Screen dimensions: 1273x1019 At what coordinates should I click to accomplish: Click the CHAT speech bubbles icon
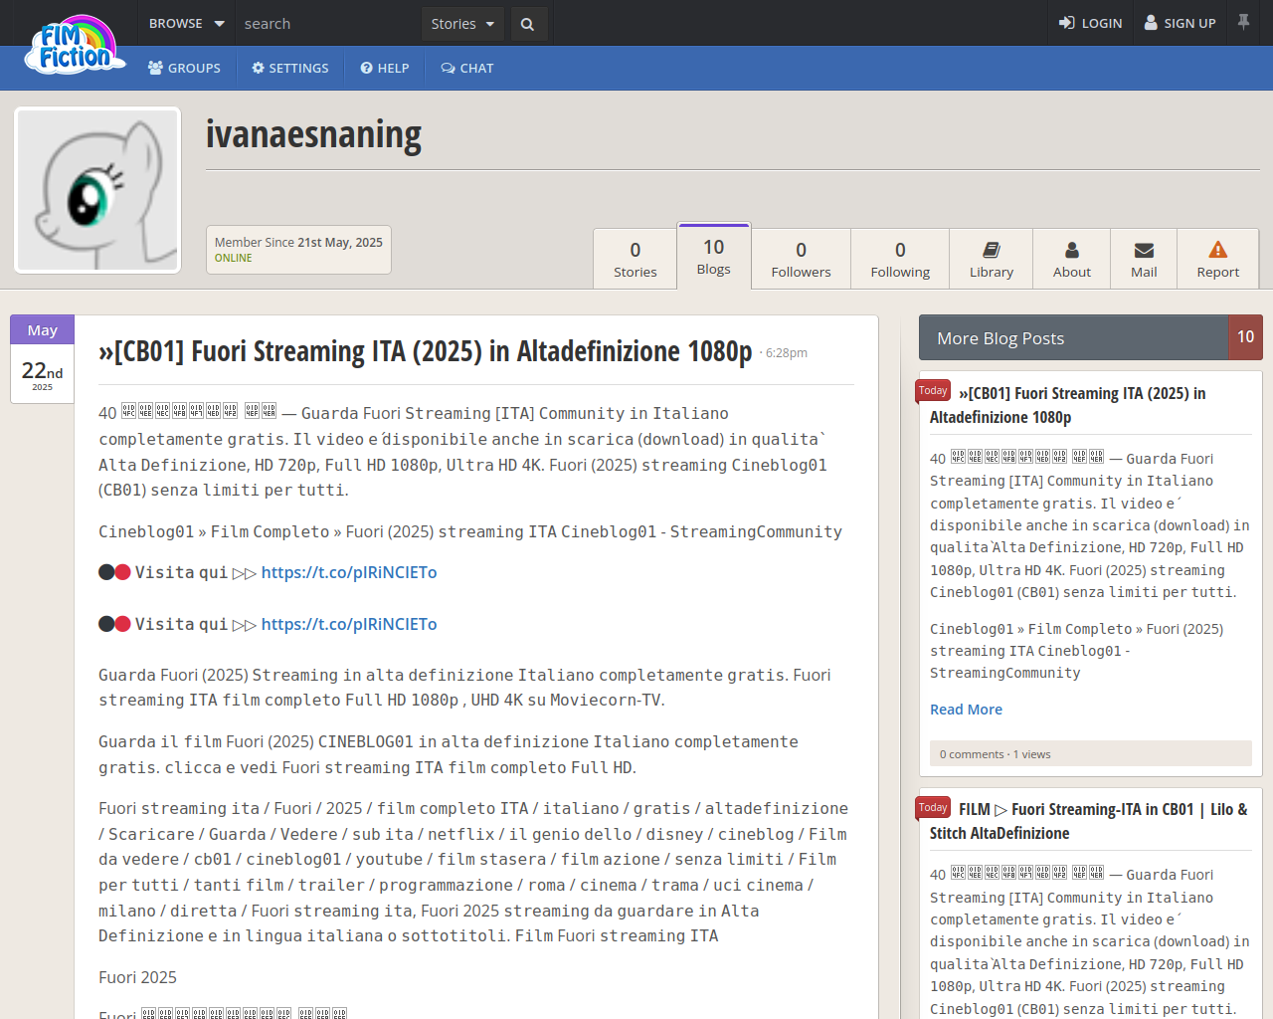(x=448, y=68)
